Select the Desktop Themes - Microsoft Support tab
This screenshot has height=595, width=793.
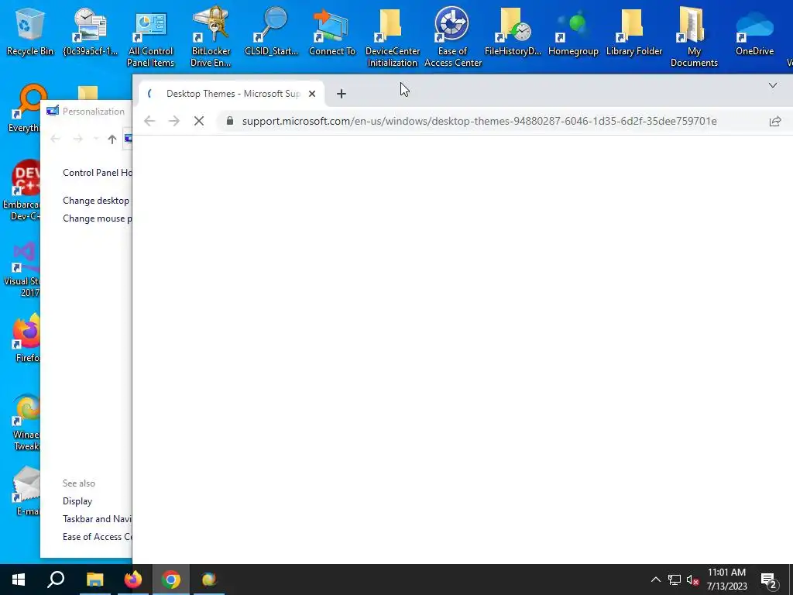(232, 94)
